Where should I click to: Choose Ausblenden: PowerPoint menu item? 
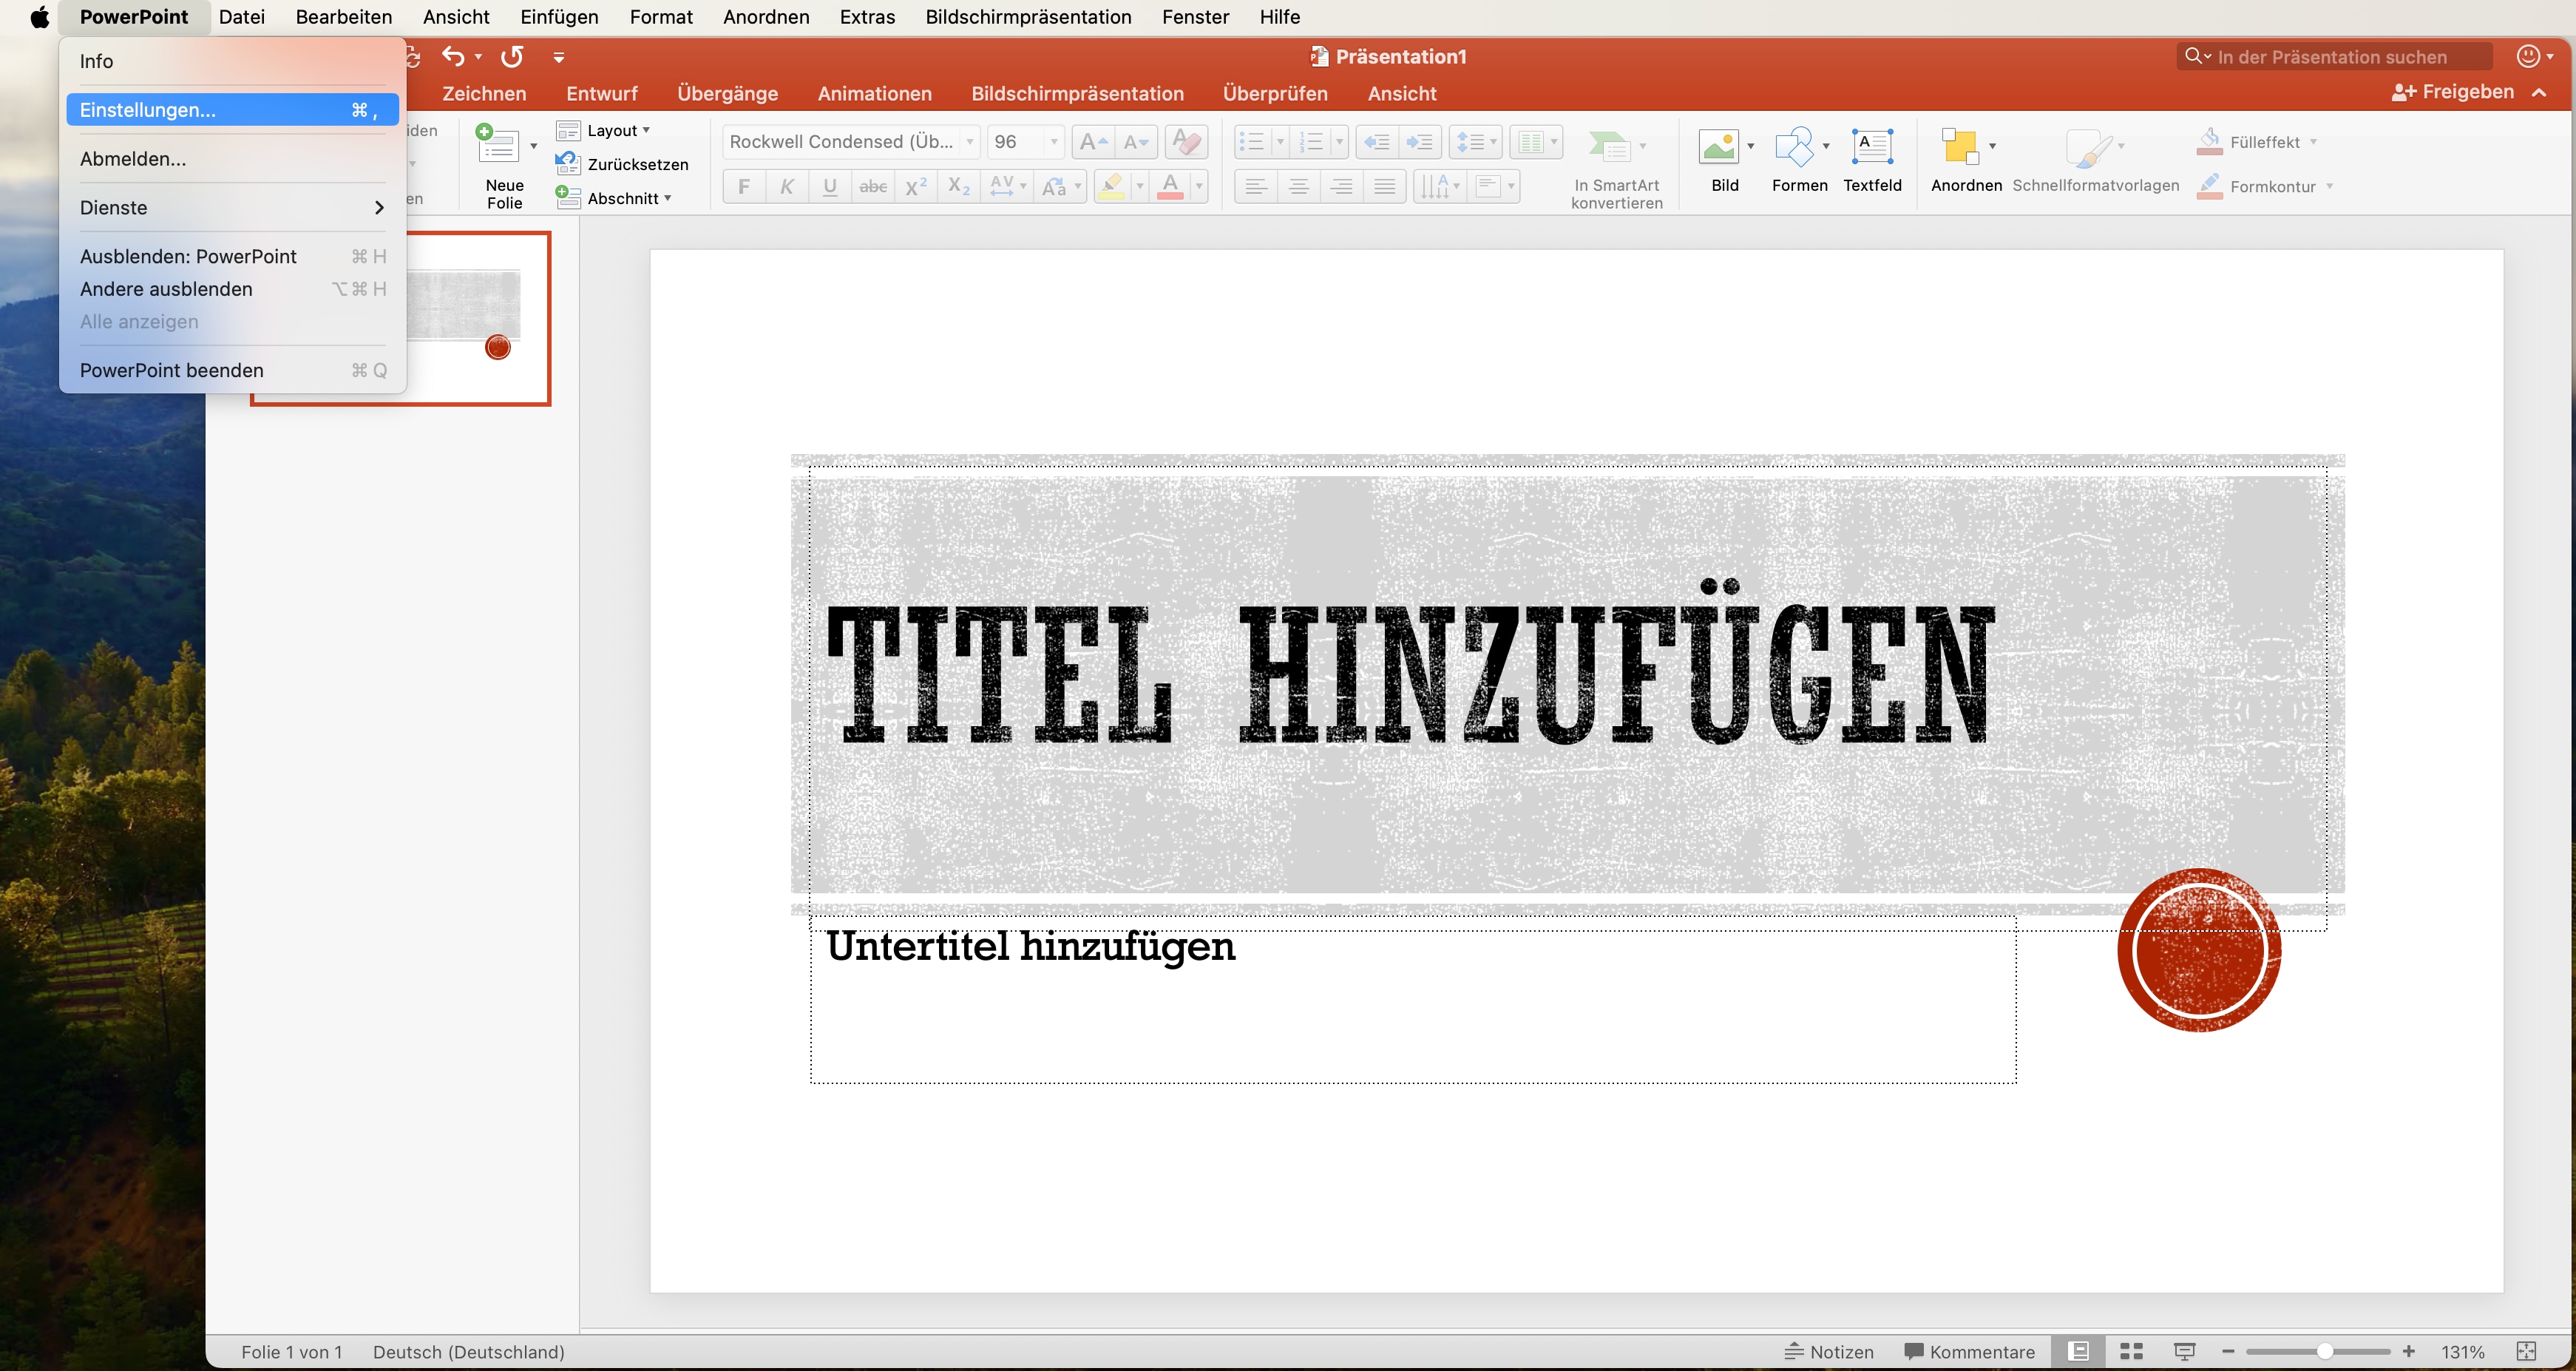232,256
